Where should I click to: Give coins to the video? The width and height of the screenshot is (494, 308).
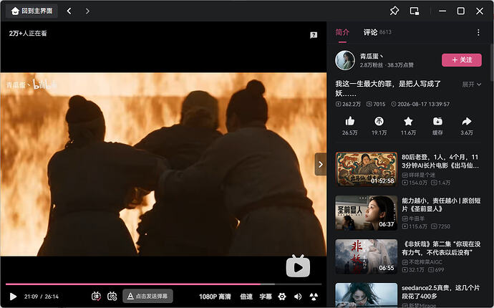pyautogui.click(x=379, y=121)
